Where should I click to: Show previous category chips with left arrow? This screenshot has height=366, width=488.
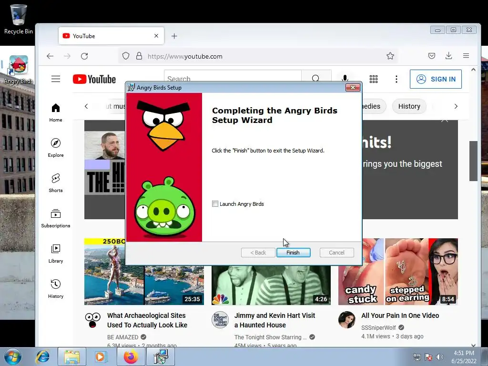pos(86,106)
